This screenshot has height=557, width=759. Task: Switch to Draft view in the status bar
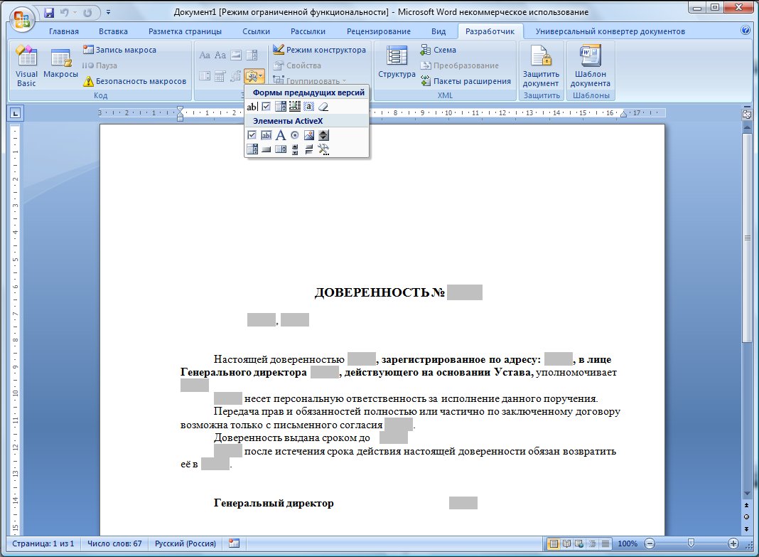click(605, 544)
